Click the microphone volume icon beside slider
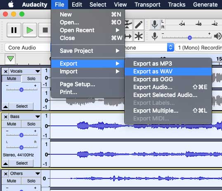 click(x=155, y=36)
